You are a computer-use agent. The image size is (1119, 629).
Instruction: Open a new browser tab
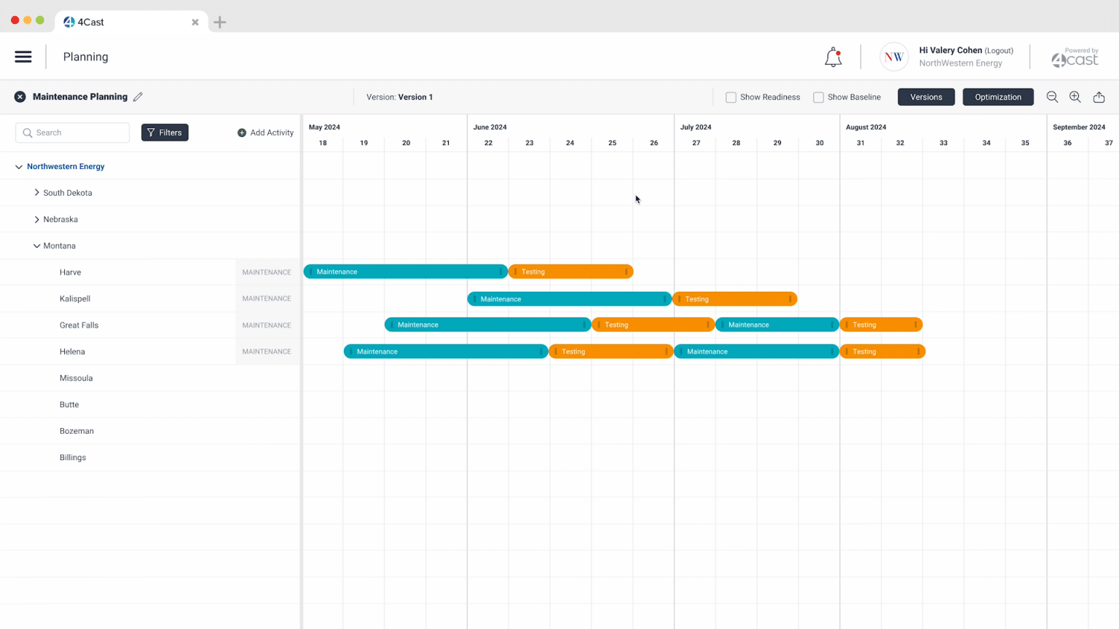click(x=219, y=22)
